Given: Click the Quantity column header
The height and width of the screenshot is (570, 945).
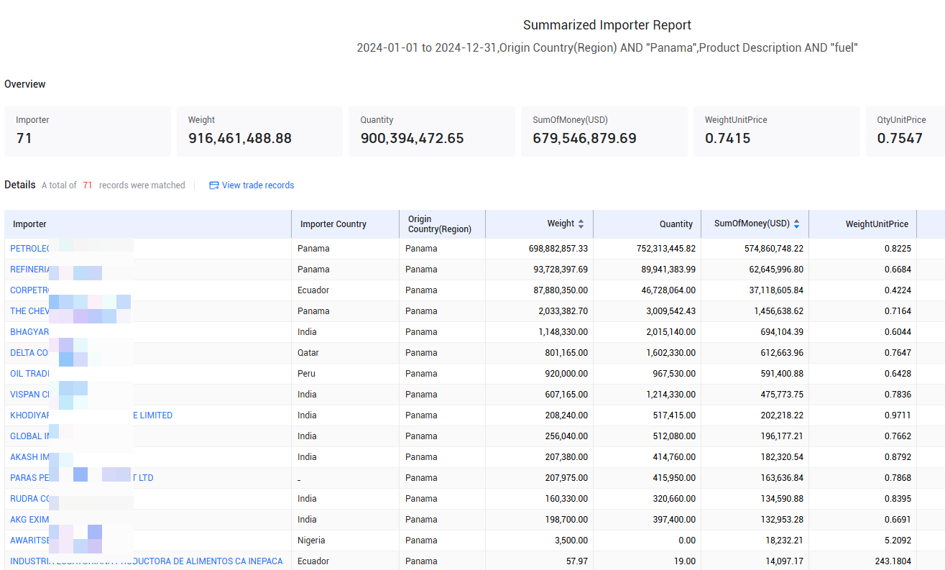Looking at the screenshot, I should pyautogui.click(x=647, y=224).
